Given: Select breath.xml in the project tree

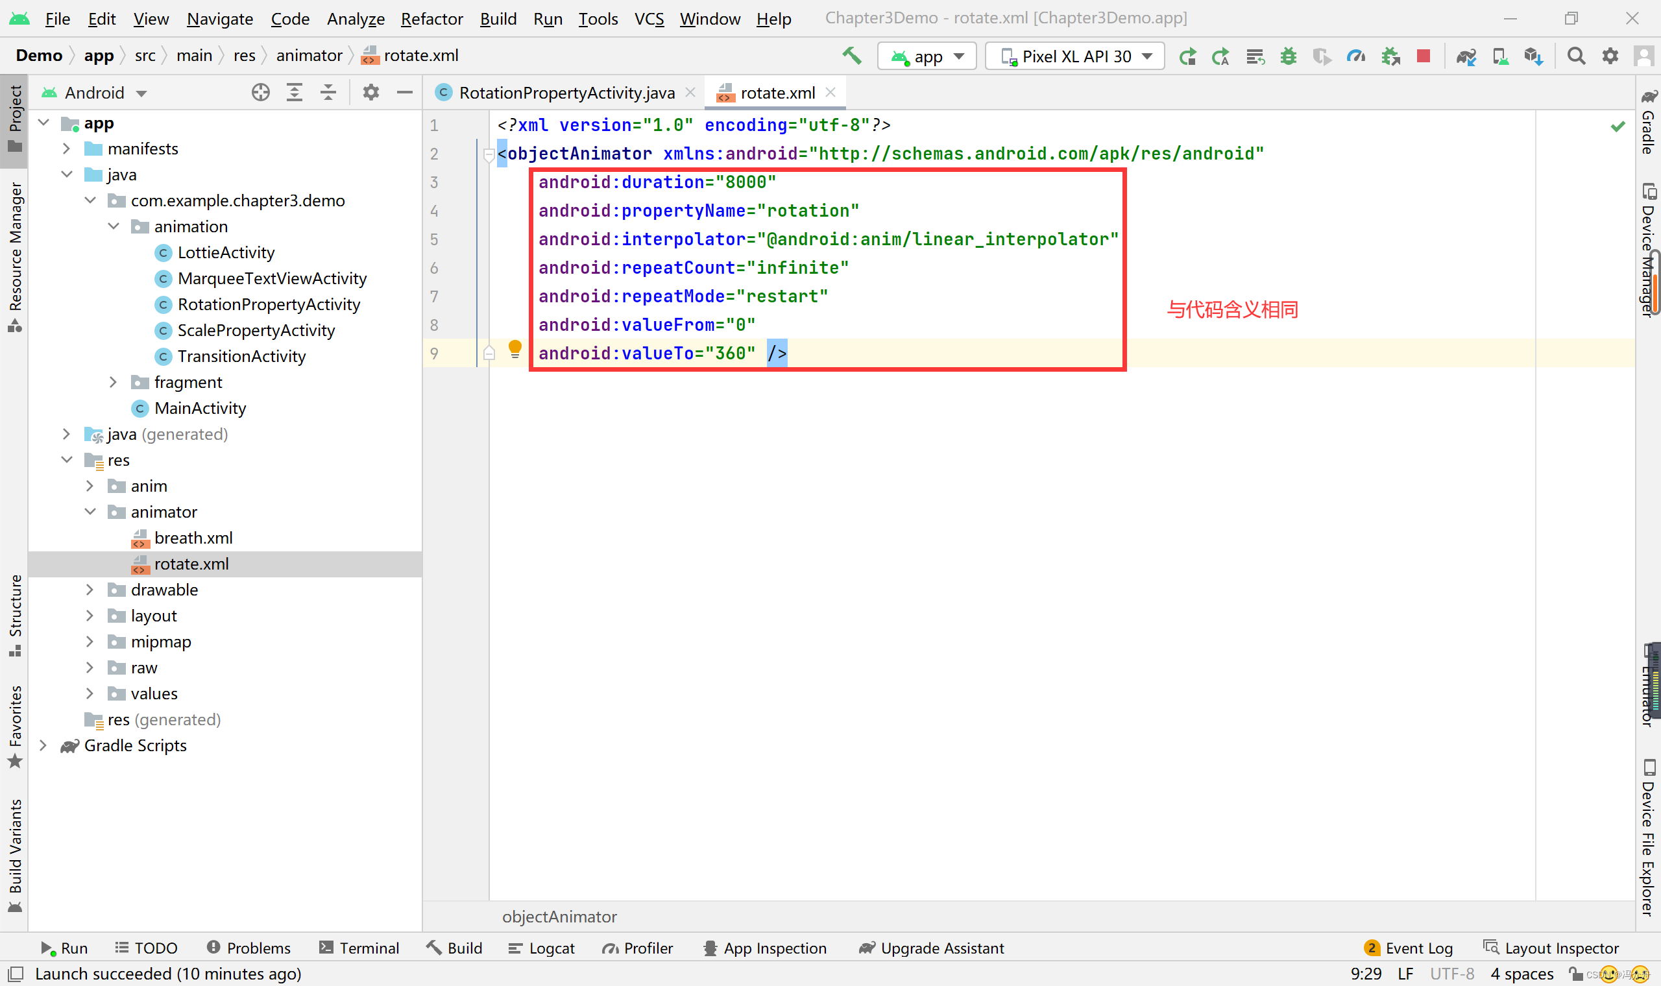Looking at the screenshot, I should [x=193, y=538].
